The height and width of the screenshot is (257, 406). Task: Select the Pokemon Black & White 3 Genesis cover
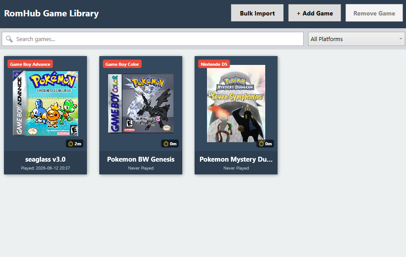[141, 103]
